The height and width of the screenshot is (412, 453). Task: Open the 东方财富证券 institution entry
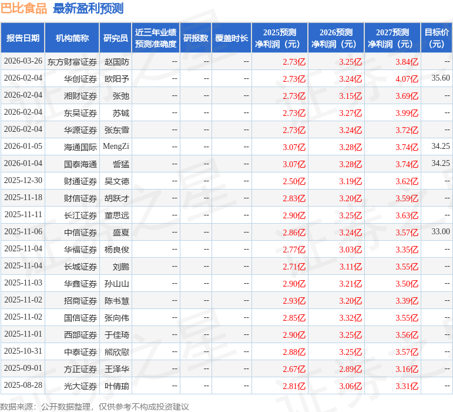coord(72,61)
